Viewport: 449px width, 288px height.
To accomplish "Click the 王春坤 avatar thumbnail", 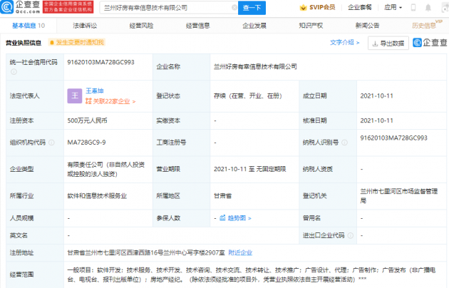I will (73, 96).
